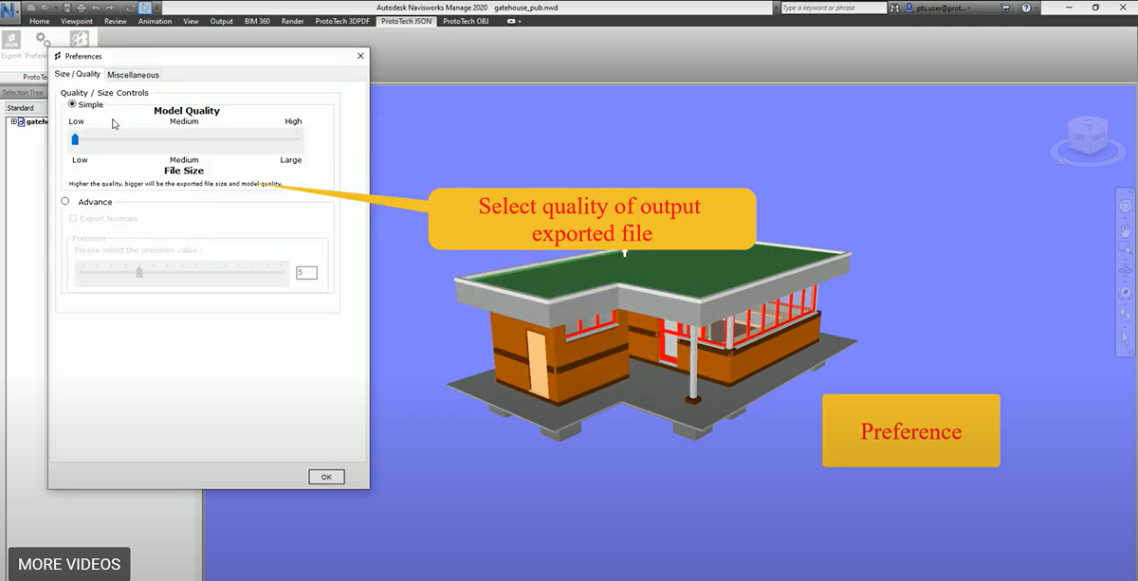The width and height of the screenshot is (1138, 581).
Task: Open the BIM 360 ribbon tab
Action: pos(257,21)
